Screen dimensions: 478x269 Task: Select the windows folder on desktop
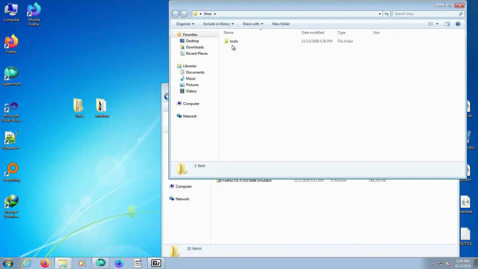[102, 108]
